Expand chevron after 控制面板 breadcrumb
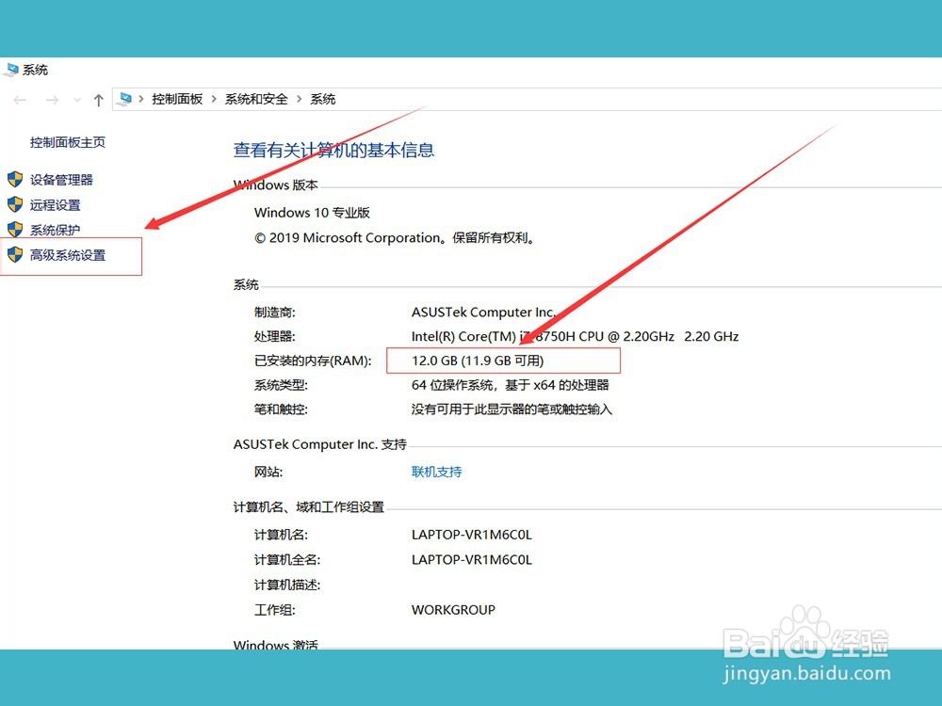Viewport: 942px width, 706px height. pyautogui.click(x=214, y=99)
